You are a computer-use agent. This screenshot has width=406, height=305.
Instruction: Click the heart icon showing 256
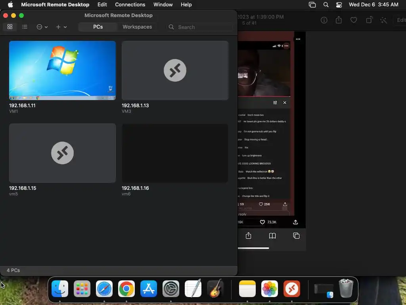[x=261, y=204]
